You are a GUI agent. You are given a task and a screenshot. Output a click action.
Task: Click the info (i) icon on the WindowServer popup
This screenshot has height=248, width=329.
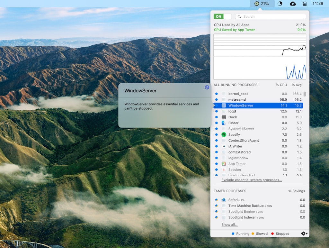tap(207, 87)
